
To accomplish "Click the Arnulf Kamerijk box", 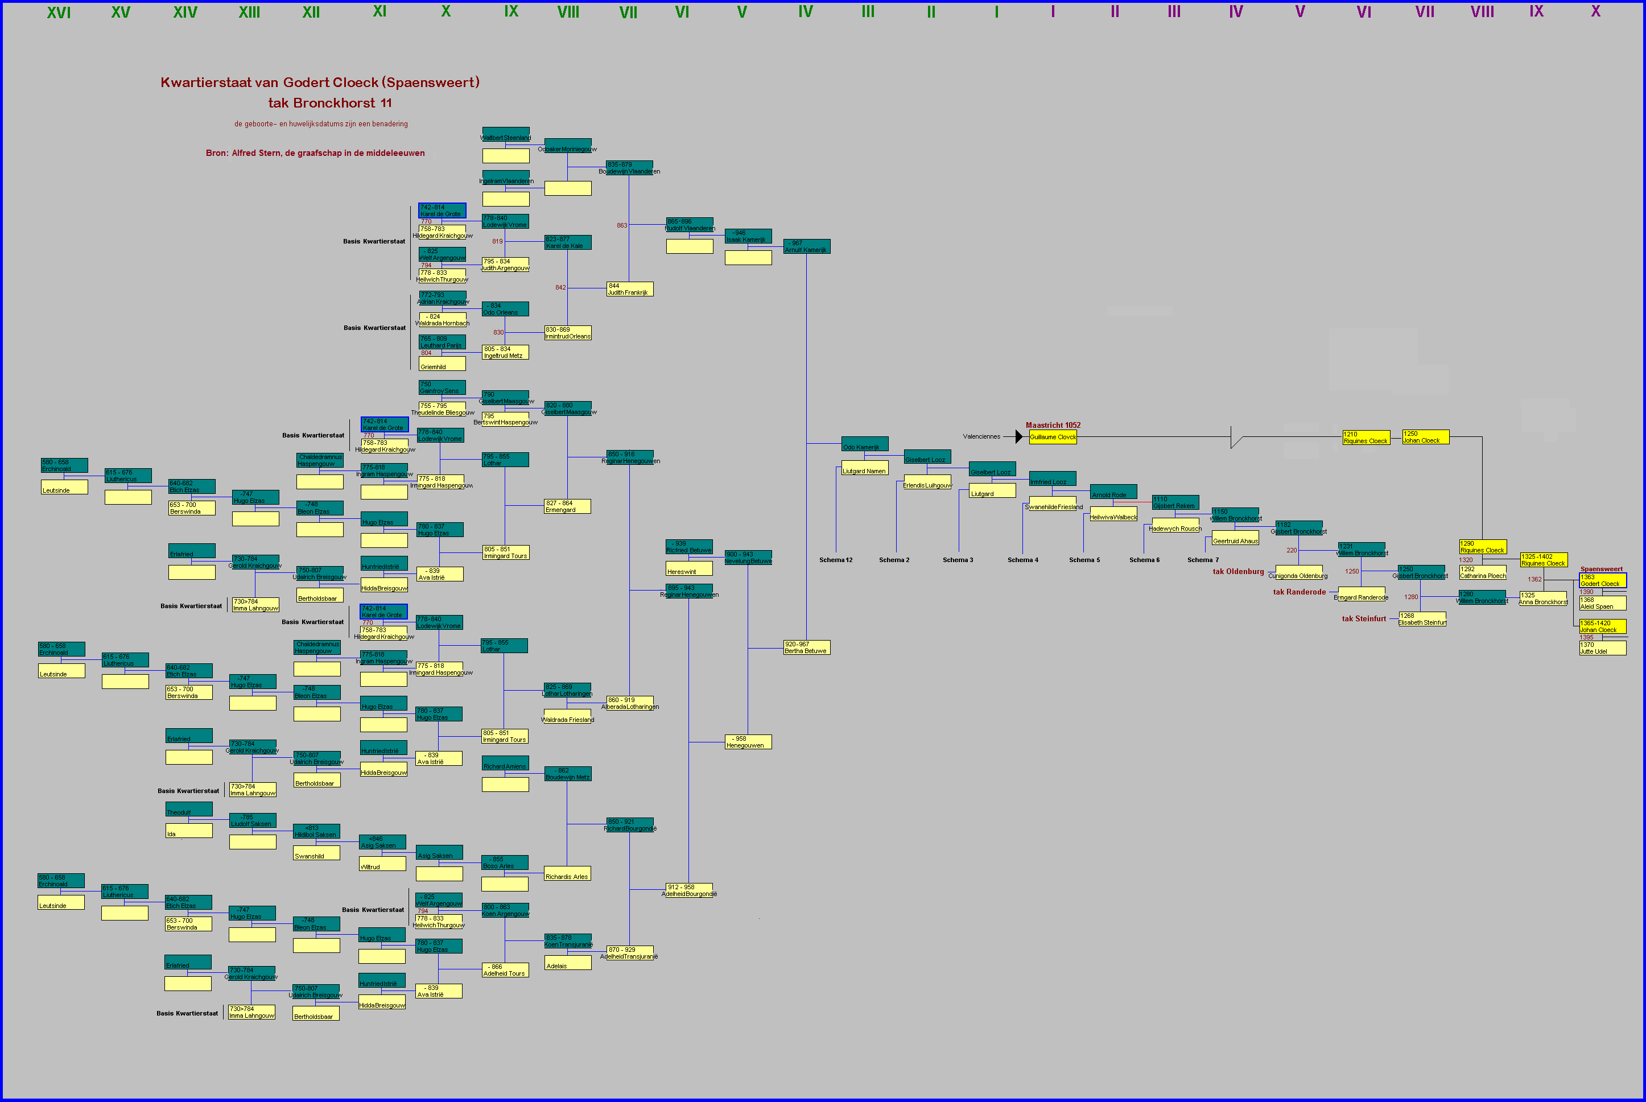I will click(x=806, y=247).
